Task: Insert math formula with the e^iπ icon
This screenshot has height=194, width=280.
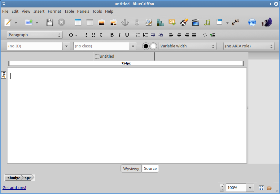Action: click(x=235, y=22)
